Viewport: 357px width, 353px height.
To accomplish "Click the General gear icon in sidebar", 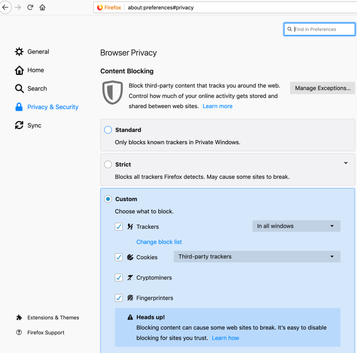I will [19, 52].
